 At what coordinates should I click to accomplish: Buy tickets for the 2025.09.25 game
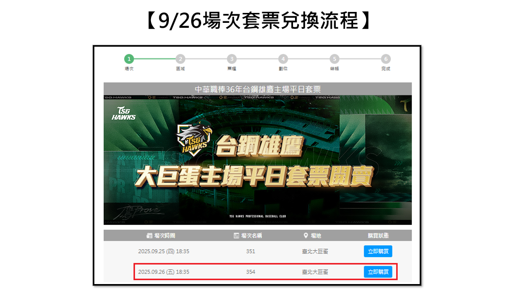click(378, 251)
